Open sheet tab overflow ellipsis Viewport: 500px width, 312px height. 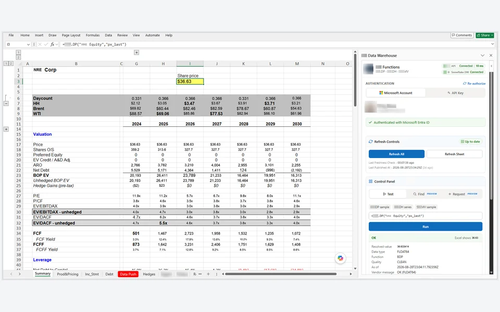[200, 274]
